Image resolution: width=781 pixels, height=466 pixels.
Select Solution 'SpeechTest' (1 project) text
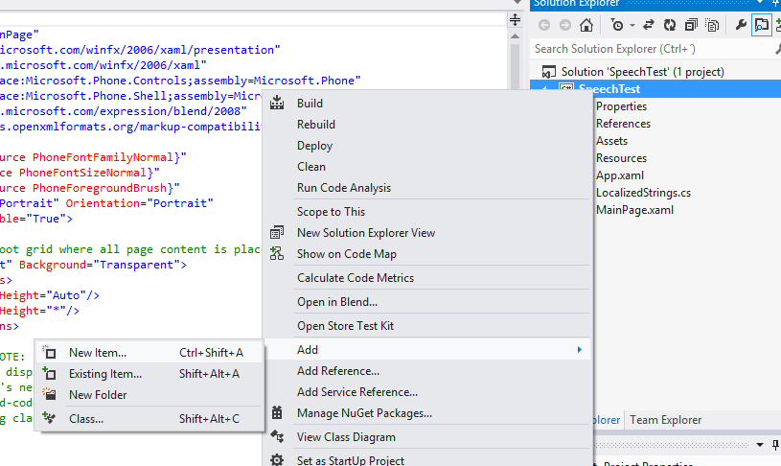pyautogui.click(x=643, y=72)
